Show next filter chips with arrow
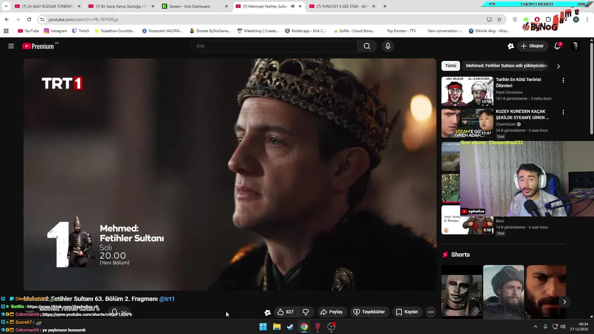594x334 pixels. click(558, 66)
